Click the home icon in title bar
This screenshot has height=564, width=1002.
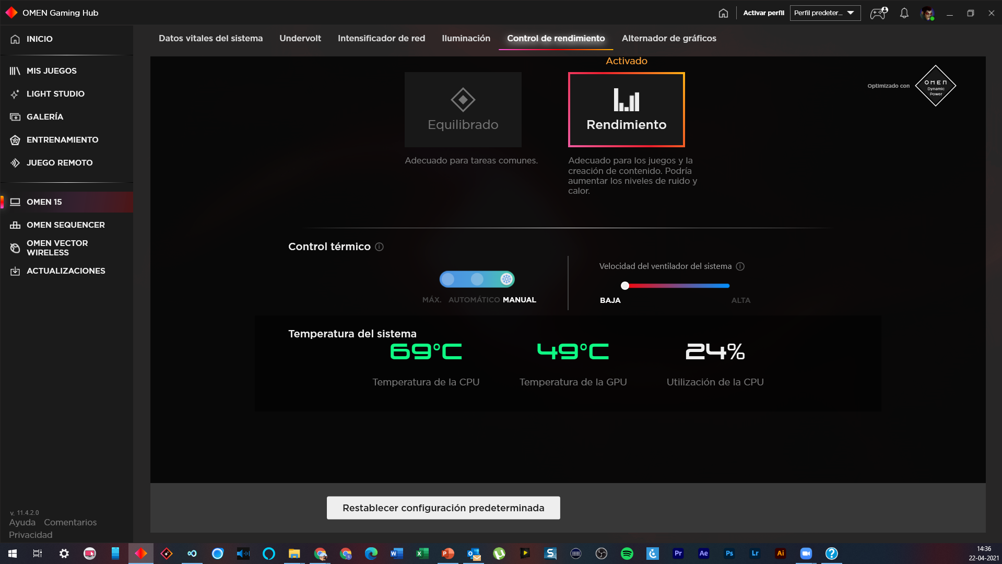(723, 13)
